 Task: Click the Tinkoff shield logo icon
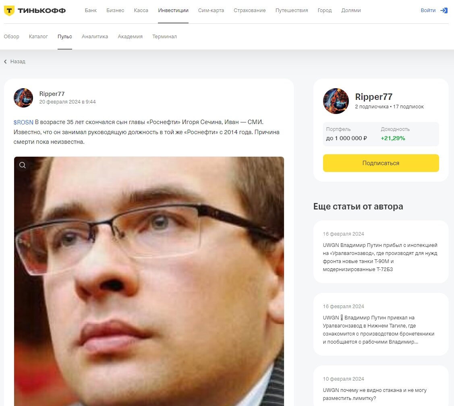(9, 11)
